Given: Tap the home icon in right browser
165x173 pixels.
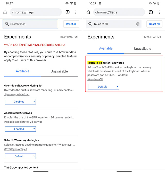Looking at the screenshot, I should pos(88,12).
